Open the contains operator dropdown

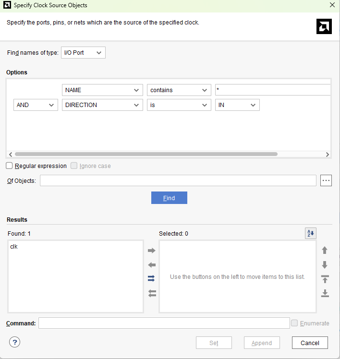[x=179, y=90]
